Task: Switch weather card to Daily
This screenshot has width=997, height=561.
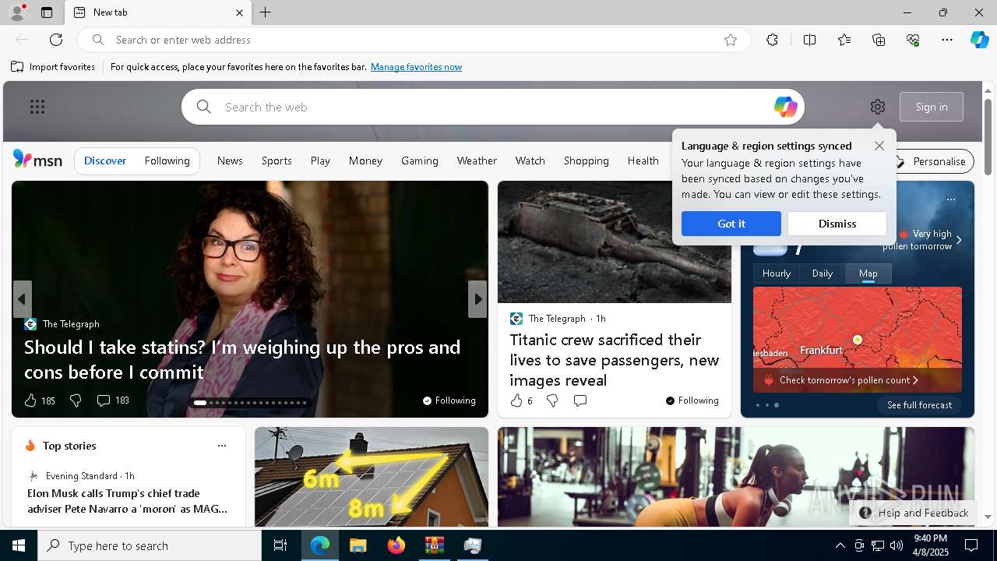Action: pyautogui.click(x=823, y=273)
